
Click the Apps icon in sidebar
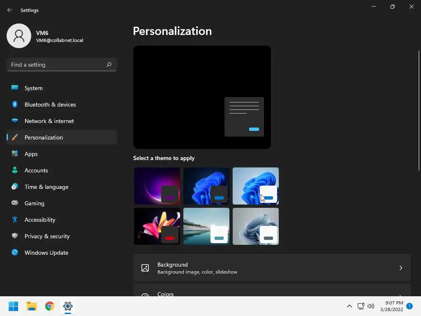[15, 154]
